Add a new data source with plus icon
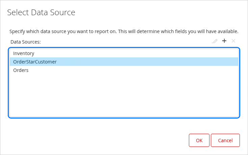 (224, 41)
